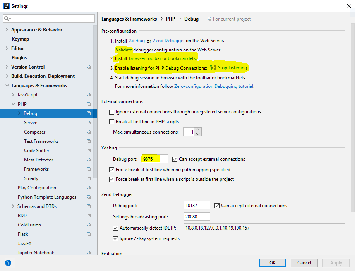The image size is (355, 271).
Task: Check Break at first line in PHP scripts
Action: pos(112,122)
